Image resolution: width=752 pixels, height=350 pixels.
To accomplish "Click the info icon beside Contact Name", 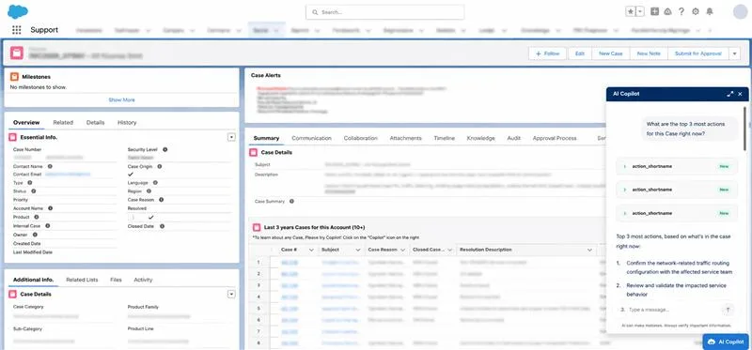I will (50, 166).
